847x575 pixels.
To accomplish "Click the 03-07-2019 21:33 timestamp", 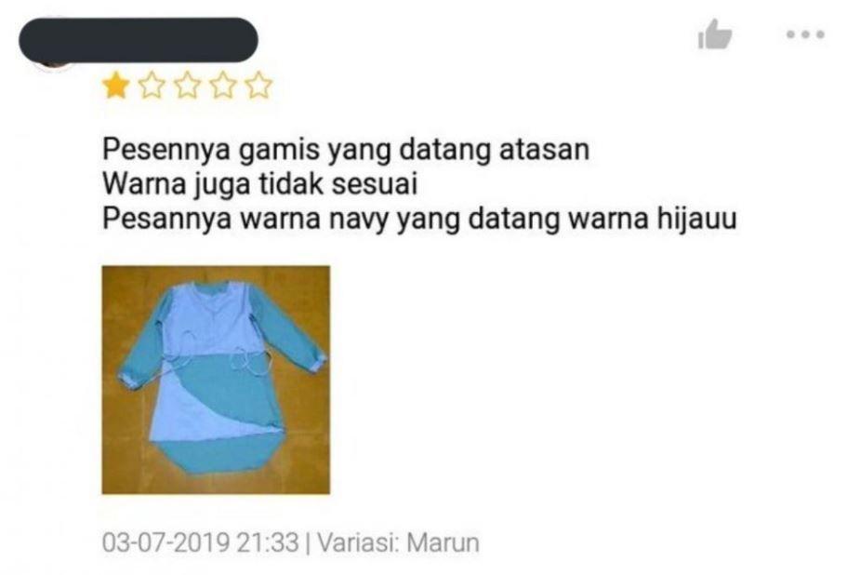I will (201, 542).
